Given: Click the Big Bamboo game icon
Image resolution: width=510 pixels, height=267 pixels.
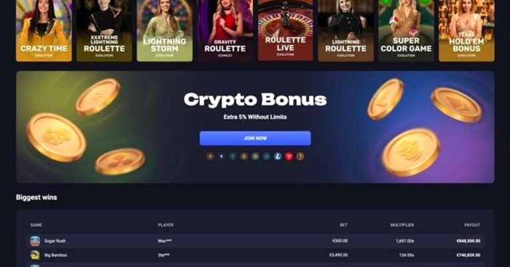Looking at the screenshot, I should [x=35, y=255].
